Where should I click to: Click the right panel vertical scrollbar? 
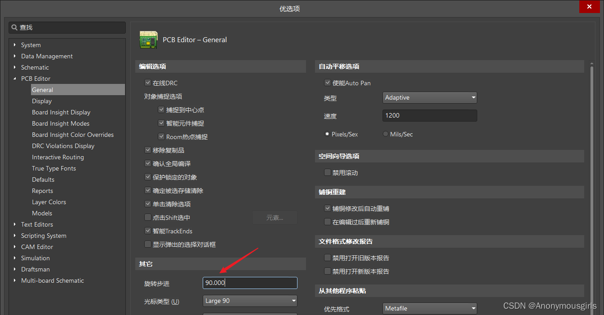[592, 179]
